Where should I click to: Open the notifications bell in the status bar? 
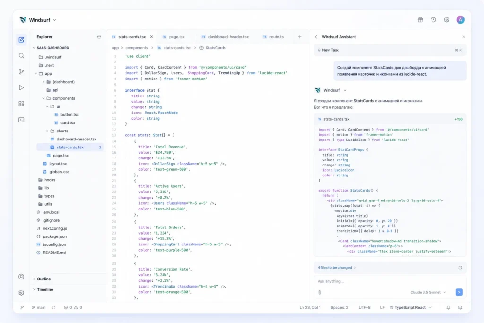[448, 307]
